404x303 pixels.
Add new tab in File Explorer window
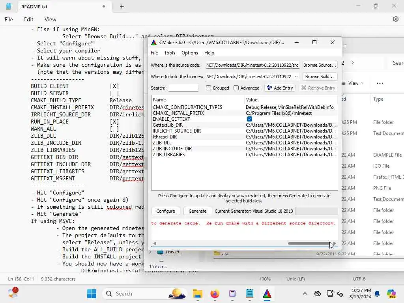[345, 47]
